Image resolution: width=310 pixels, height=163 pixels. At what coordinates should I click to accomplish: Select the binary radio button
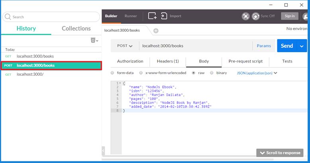(212, 73)
